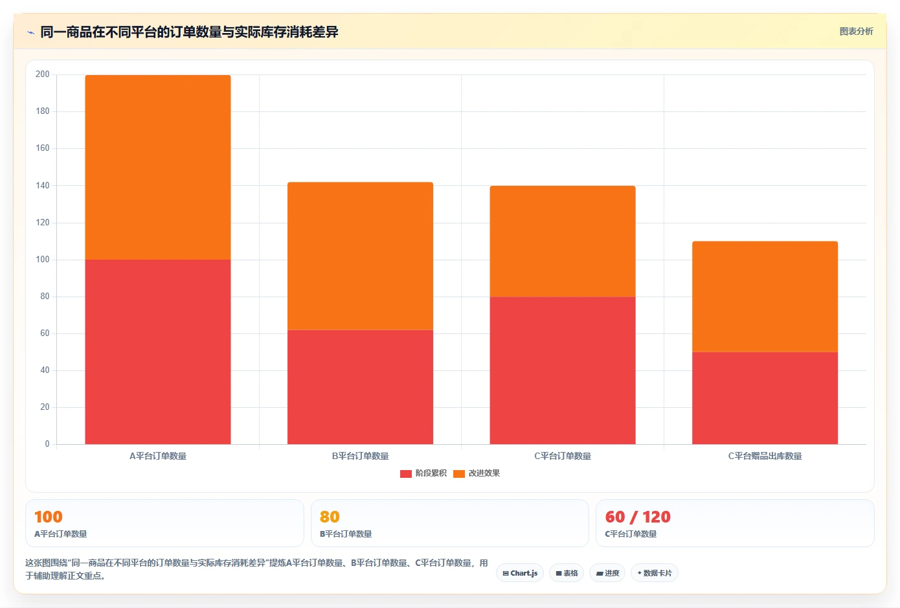Screen dimensions: 900x608
Task: Click the red segment of B平台订单数量 bar
Action: pyautogui.click(x=360, y=387)
